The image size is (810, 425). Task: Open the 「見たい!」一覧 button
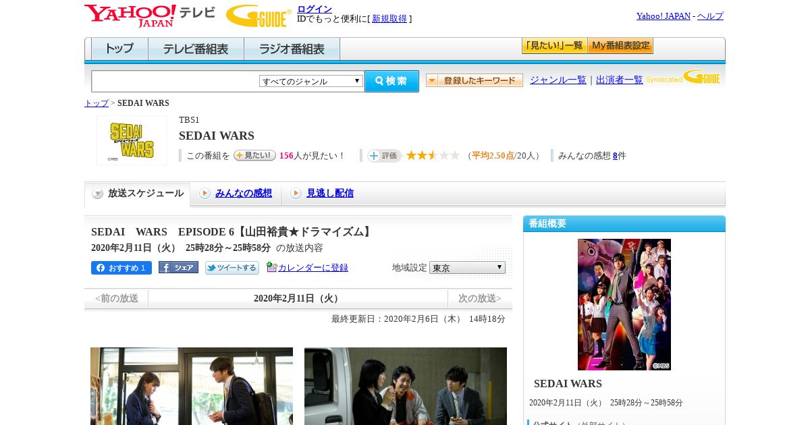[x=554, y=46]
